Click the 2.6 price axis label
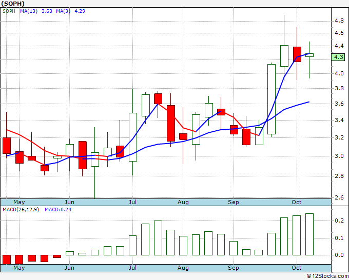The image size is (349, 280). click(339, 197)
